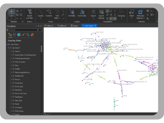Click the Contents filter funnel icon
Image resolution: width=164 pixels, height=123 pixels.
(x=8, y=30)
